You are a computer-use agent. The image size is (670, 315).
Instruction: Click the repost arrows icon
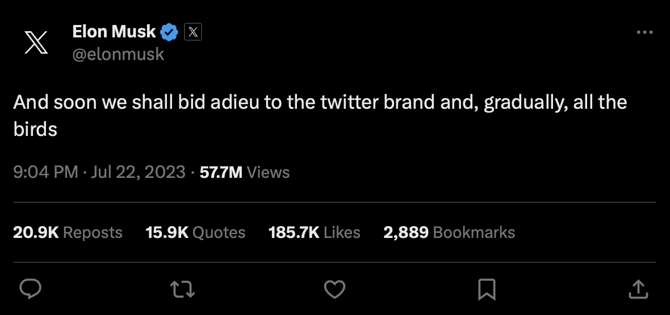coord(182,289)
